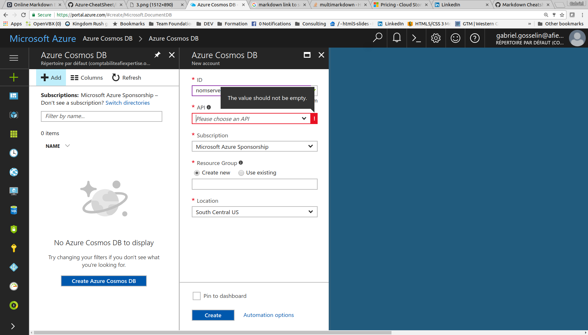The width and height of the screenshot is (588, 335).
Task: Click the Create Azure Cosmos DB button
Action: (104, 281)
